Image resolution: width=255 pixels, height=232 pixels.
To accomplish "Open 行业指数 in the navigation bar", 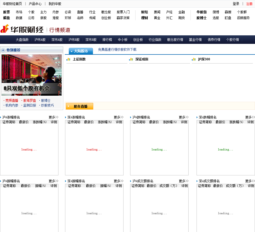I will click(x=155, y=40).
